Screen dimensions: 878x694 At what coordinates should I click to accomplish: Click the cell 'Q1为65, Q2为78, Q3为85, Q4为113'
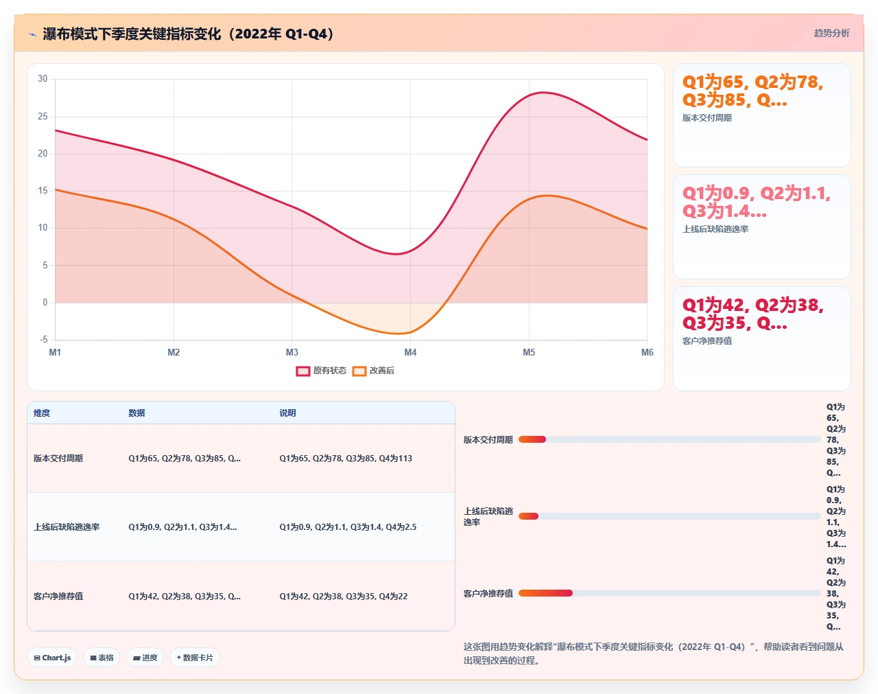(346, 459)
